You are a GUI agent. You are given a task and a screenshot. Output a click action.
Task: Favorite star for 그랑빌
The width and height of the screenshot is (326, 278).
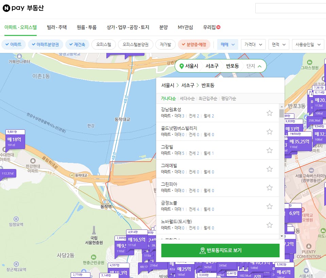(270, 150)
